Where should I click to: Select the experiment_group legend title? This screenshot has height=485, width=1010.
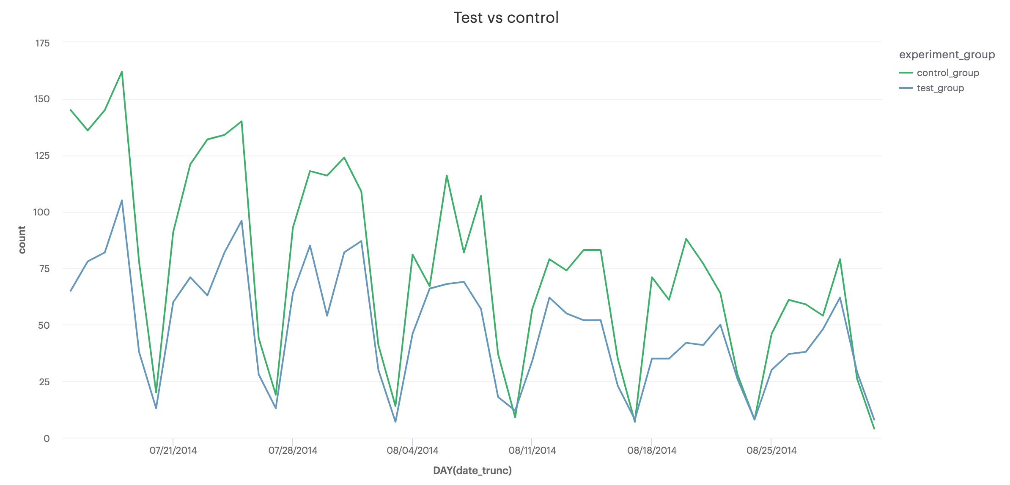pyautogui.click(x=947, y=55)
